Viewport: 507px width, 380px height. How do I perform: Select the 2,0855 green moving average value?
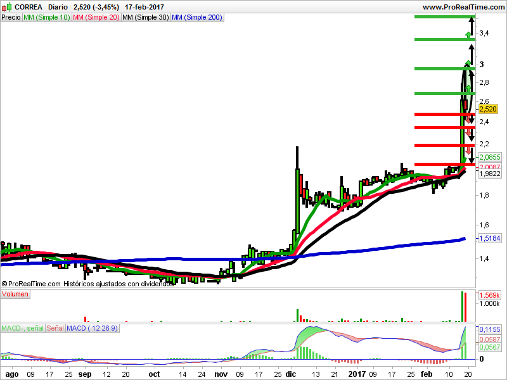489,157
